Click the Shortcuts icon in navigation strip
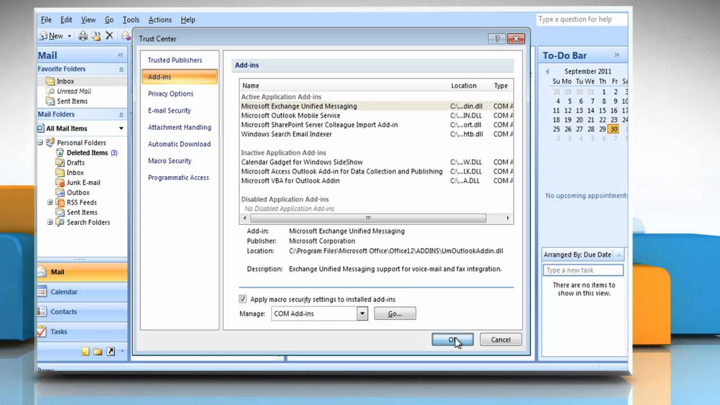The width and height of the screenshot is (720, 405). pyautogui.click(x=111, y=352)
